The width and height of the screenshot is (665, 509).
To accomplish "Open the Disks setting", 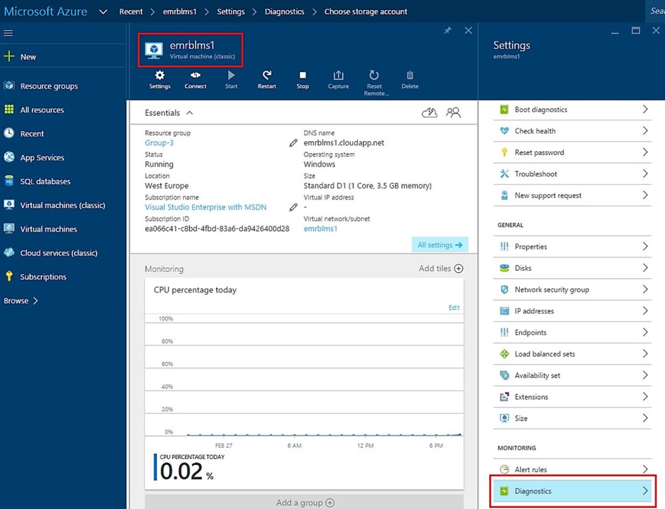I will [x=572, y=268].
